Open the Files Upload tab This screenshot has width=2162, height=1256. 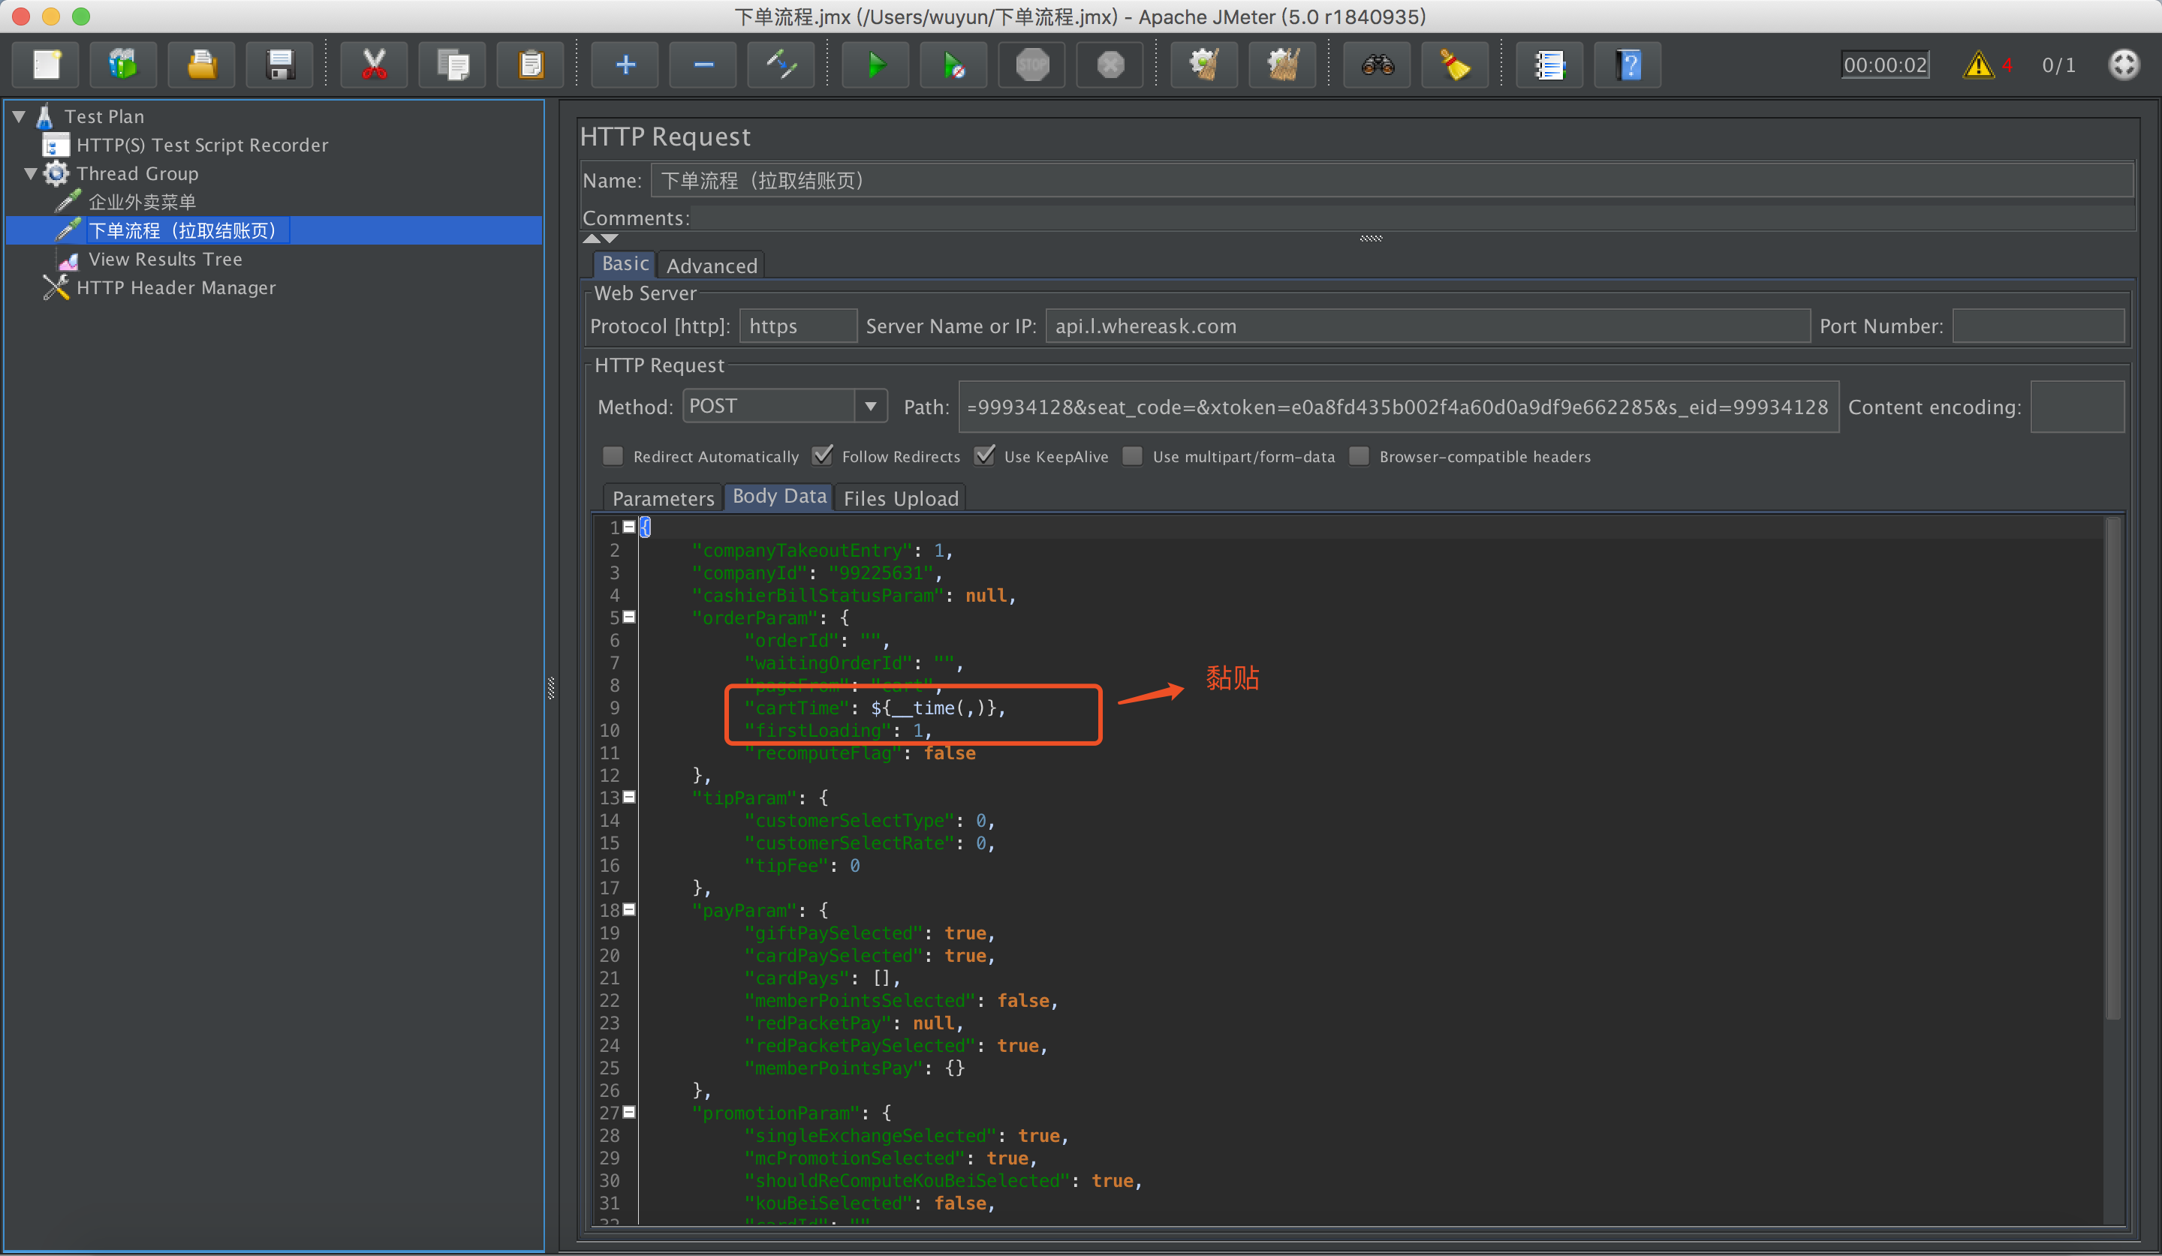coord(900,498)
